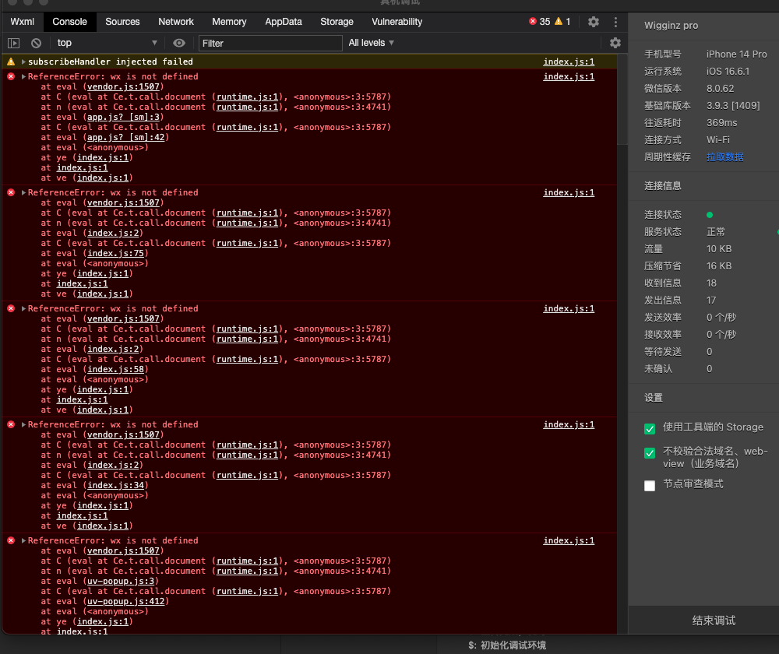Screen dimensions: 779x654
Task: Click the console Filter input field
Action: (270, 43)
